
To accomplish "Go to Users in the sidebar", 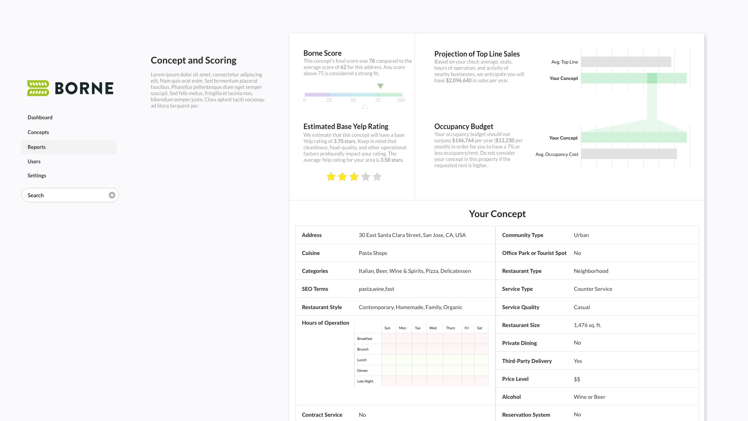I will [x=34, y=161].
